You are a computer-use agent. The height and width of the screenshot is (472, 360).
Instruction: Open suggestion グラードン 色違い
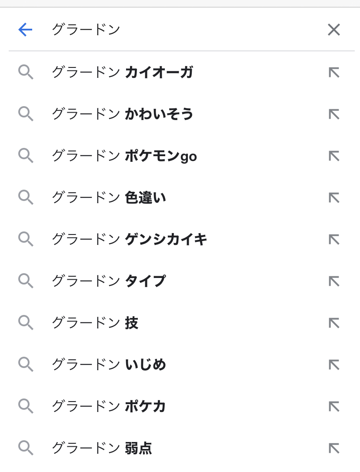tap(109, 198)
